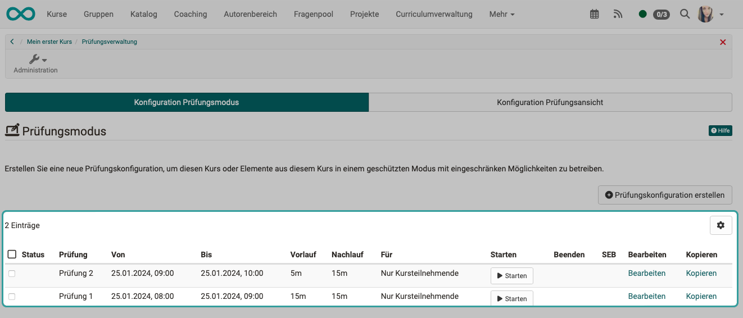Close the course with red X
The image size is (743, 318).
point(723,42)
